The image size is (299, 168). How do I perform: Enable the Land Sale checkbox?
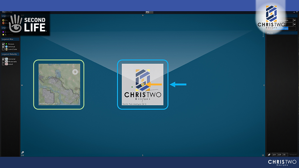[x=3, y=49]
